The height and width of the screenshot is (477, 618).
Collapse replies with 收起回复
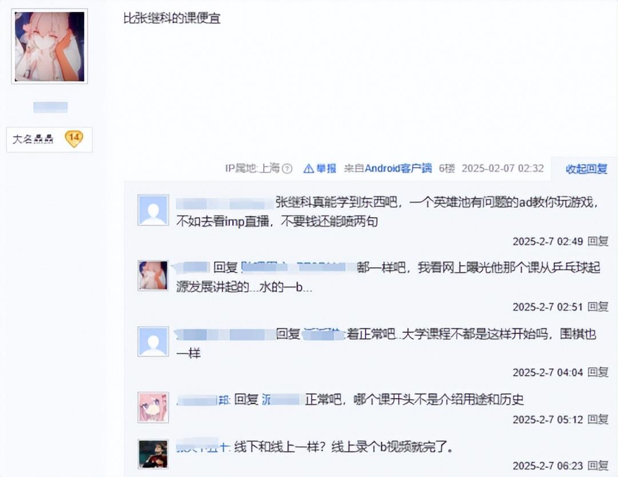coord(587,169)
